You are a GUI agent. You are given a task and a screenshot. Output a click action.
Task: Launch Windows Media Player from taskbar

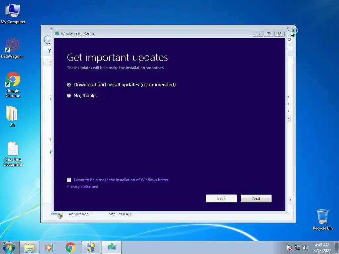50,247
